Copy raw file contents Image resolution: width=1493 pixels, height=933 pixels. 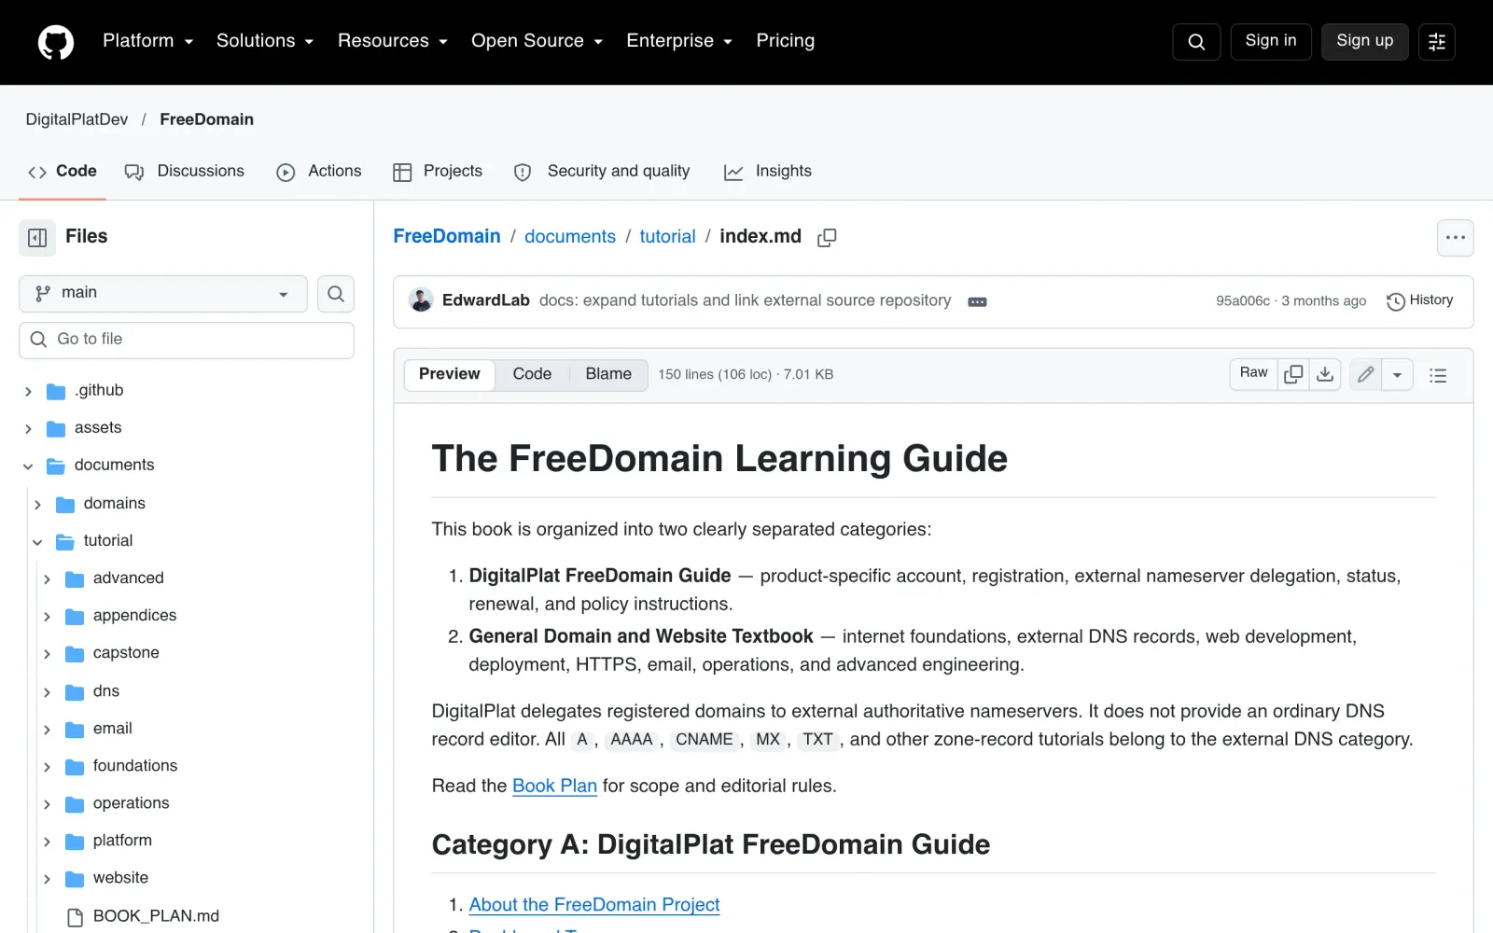[1293, 375]
